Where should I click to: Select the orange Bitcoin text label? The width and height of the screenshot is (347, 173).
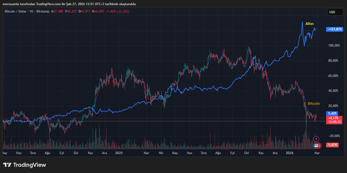coord(314,104)
